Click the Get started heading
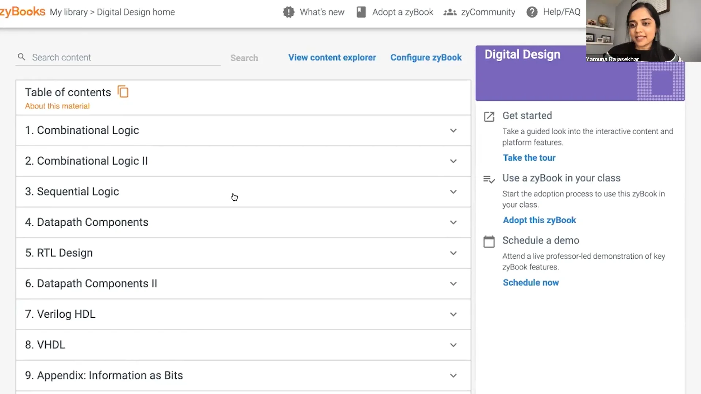This screenshot has width=701, height=394. [x=527, y=116]
